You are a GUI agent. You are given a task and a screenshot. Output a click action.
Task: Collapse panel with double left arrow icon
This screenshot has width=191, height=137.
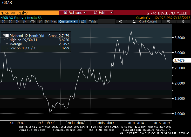point(121,22)
